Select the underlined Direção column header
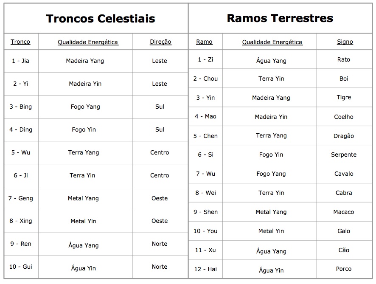This screenshot has width=376, height=284. (x=160, y=42)
